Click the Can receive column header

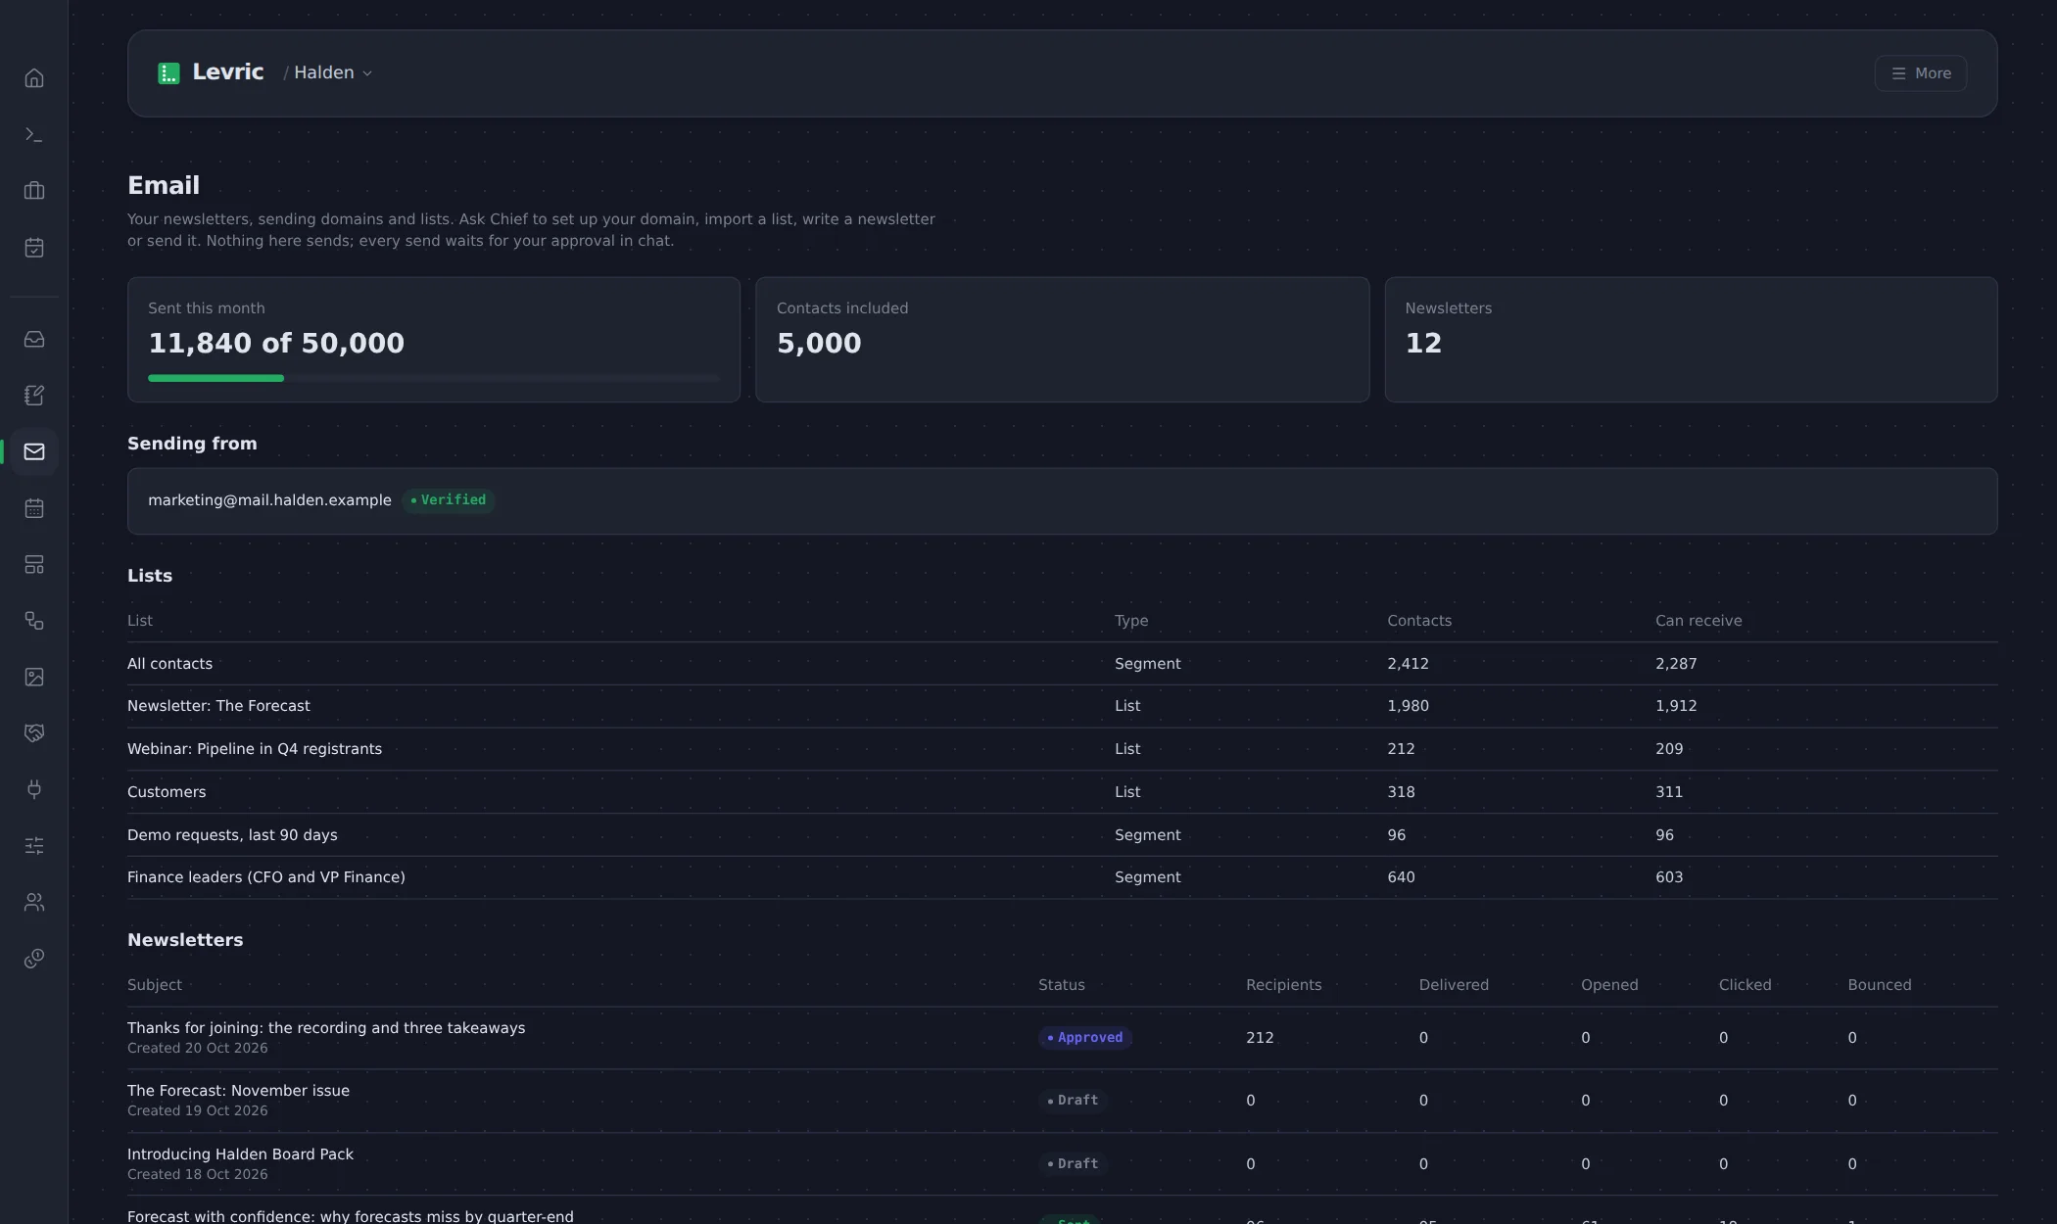1698,621
